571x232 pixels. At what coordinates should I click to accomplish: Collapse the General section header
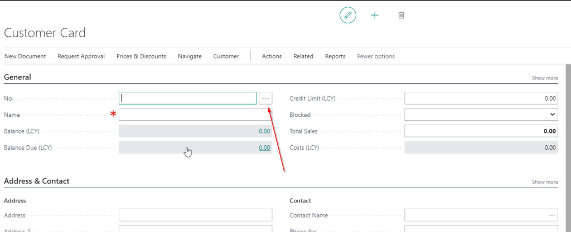tap(18, 77)
